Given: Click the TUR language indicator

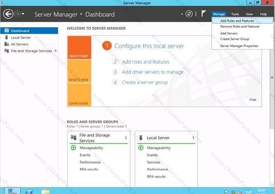Looking at the screenshot, I should tap(248, 192).
